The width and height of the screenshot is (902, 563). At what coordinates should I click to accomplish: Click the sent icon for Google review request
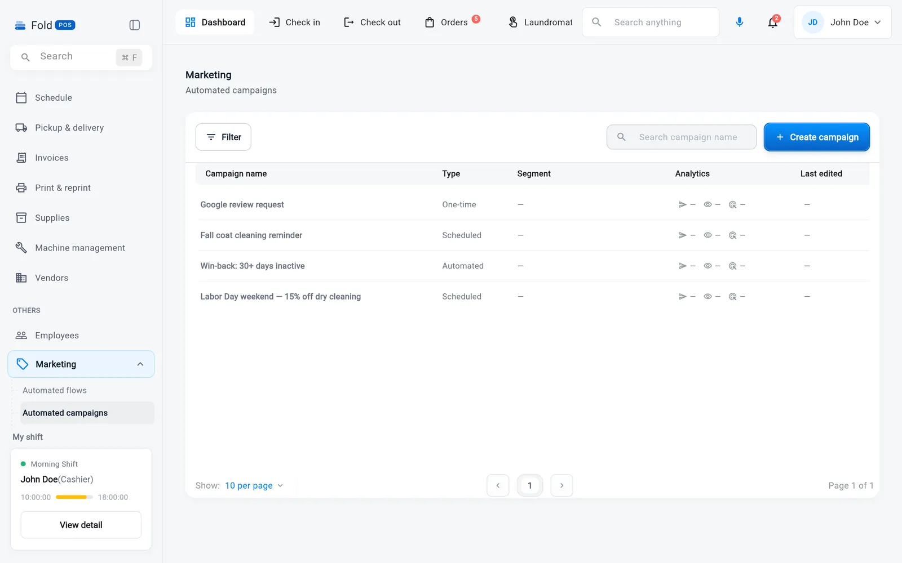point(683,204)
